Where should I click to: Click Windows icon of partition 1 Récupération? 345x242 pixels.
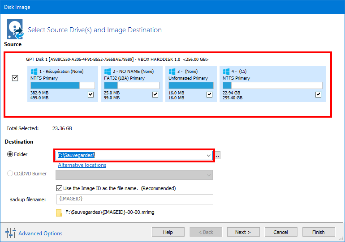point(34,72)
